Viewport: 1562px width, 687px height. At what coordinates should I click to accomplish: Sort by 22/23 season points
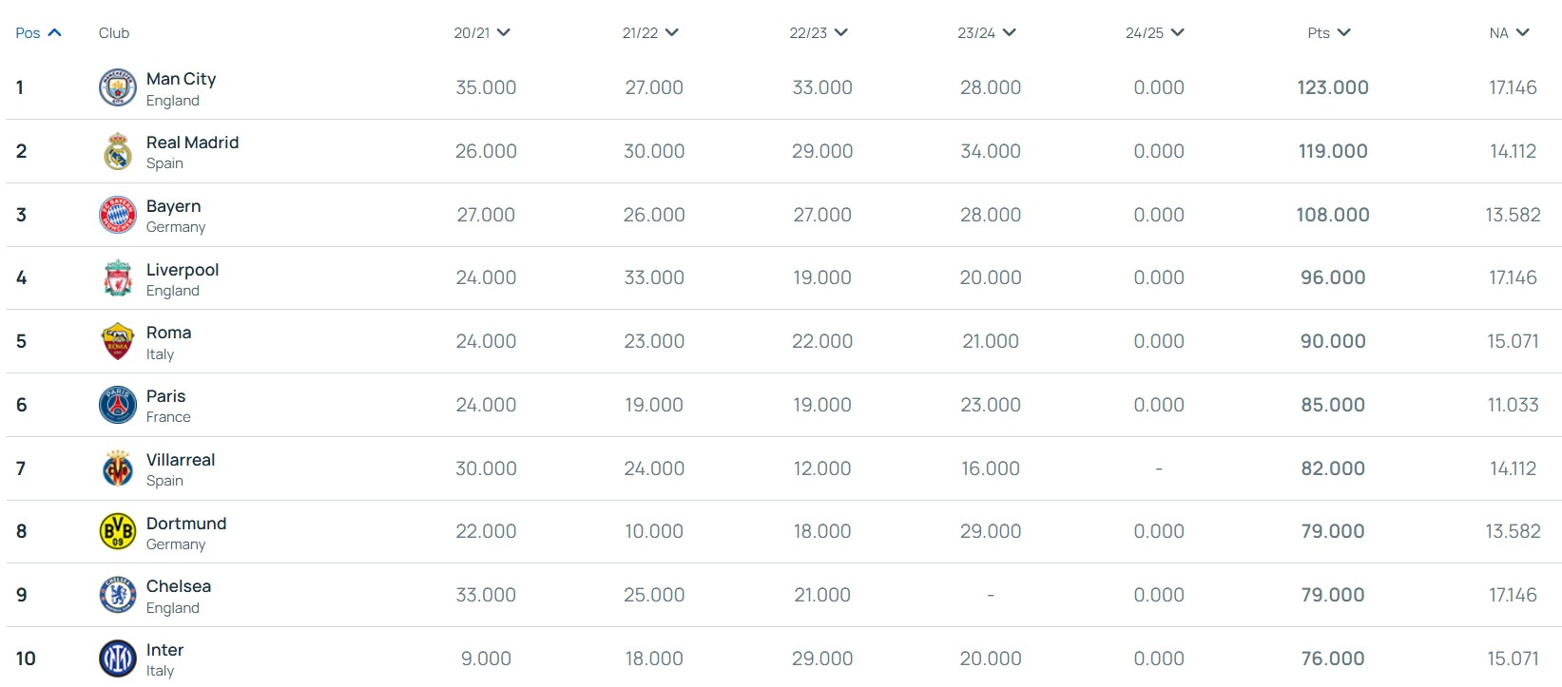pos(818,33)
